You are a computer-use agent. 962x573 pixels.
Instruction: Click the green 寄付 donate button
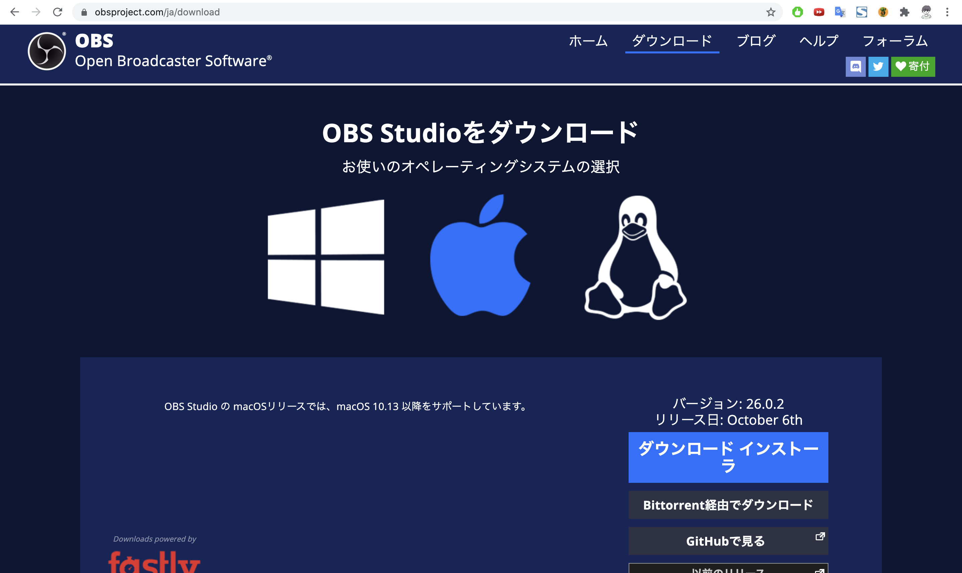913,67
